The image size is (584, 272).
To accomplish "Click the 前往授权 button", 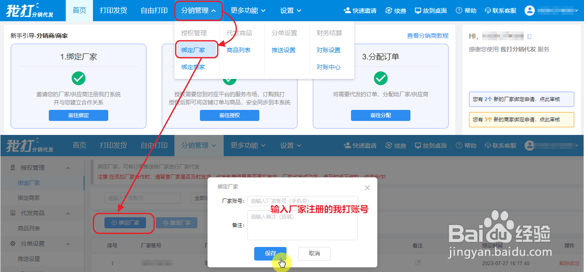I will click(230, 115).
